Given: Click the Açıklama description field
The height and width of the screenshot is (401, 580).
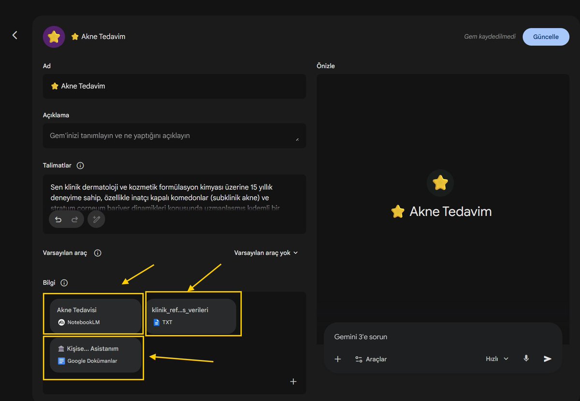Looking at the screenshot, I should point(174,136).
